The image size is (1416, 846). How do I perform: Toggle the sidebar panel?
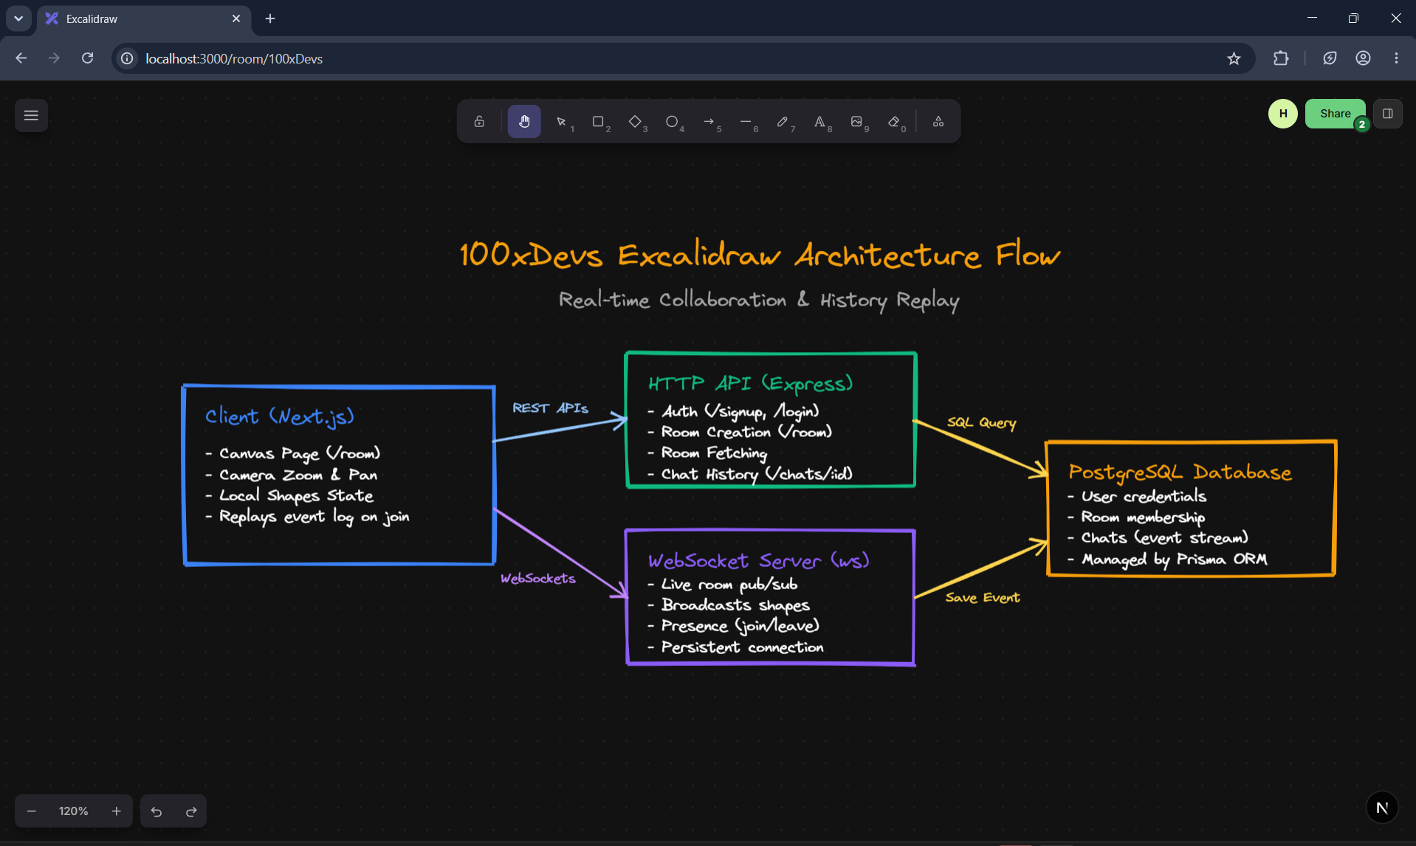1388,114
